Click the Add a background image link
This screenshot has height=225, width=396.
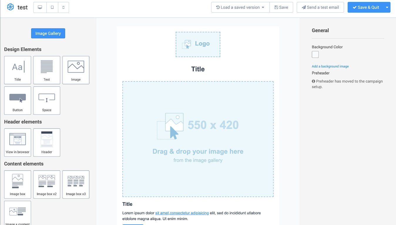pyautogui.click(x=330, y=66)
